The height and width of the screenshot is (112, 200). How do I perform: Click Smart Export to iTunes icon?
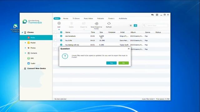click(x=97, y=24)
